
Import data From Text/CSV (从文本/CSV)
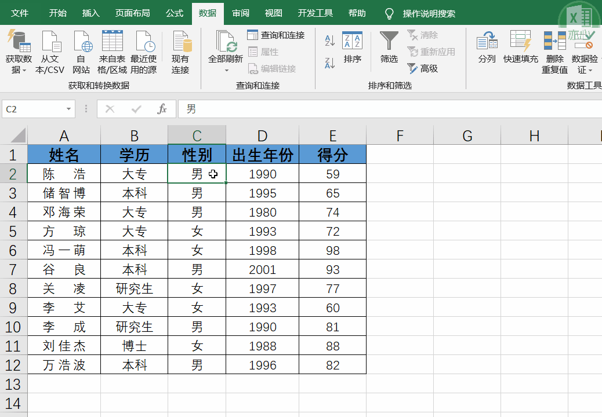50,53
